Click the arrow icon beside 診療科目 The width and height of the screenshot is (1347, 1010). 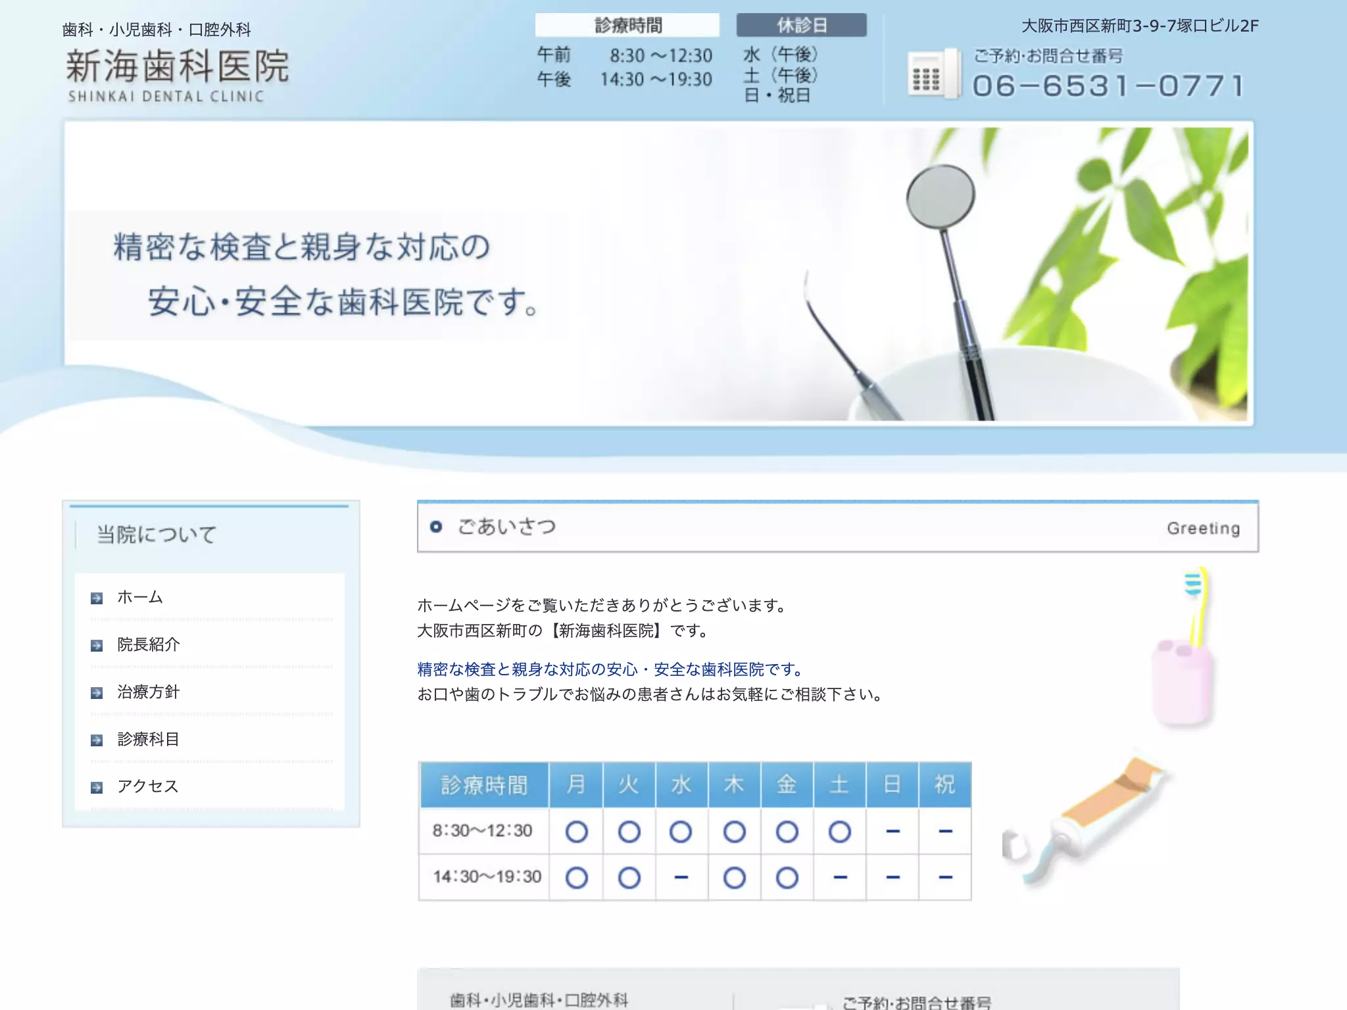pos(97,740)
